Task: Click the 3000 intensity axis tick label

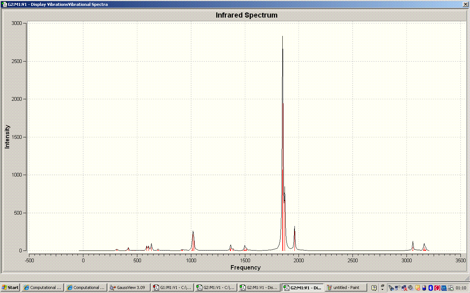Action: pos(17,23)
